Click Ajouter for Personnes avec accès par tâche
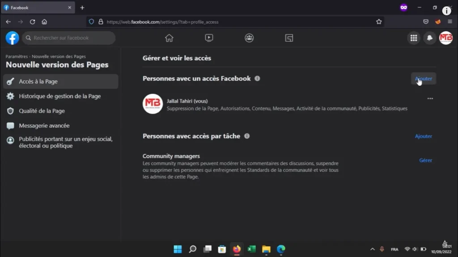The height and width of the screenshot is (257, 458). [424, 136]
